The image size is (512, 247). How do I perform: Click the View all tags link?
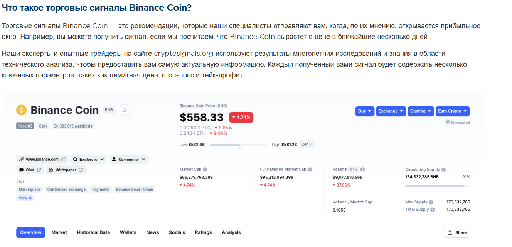click(x=25, y=198)
